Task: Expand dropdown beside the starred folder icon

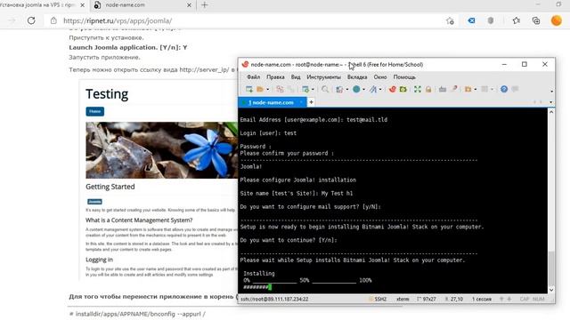Action: 475,90
